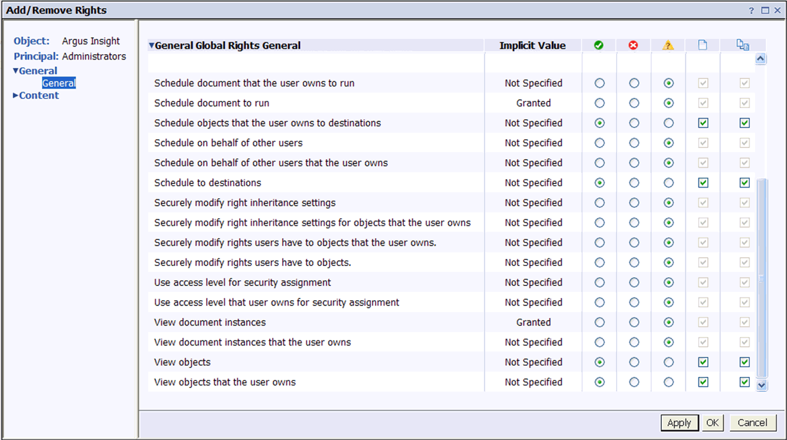The image size is (787, 440).
Task: Click Granted value for Schedule document to run
Action: tap(534, 103)
